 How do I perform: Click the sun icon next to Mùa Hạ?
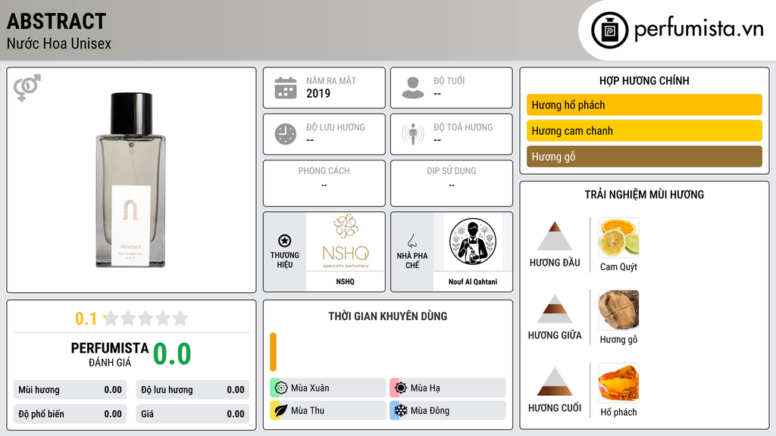pos(401,388)
